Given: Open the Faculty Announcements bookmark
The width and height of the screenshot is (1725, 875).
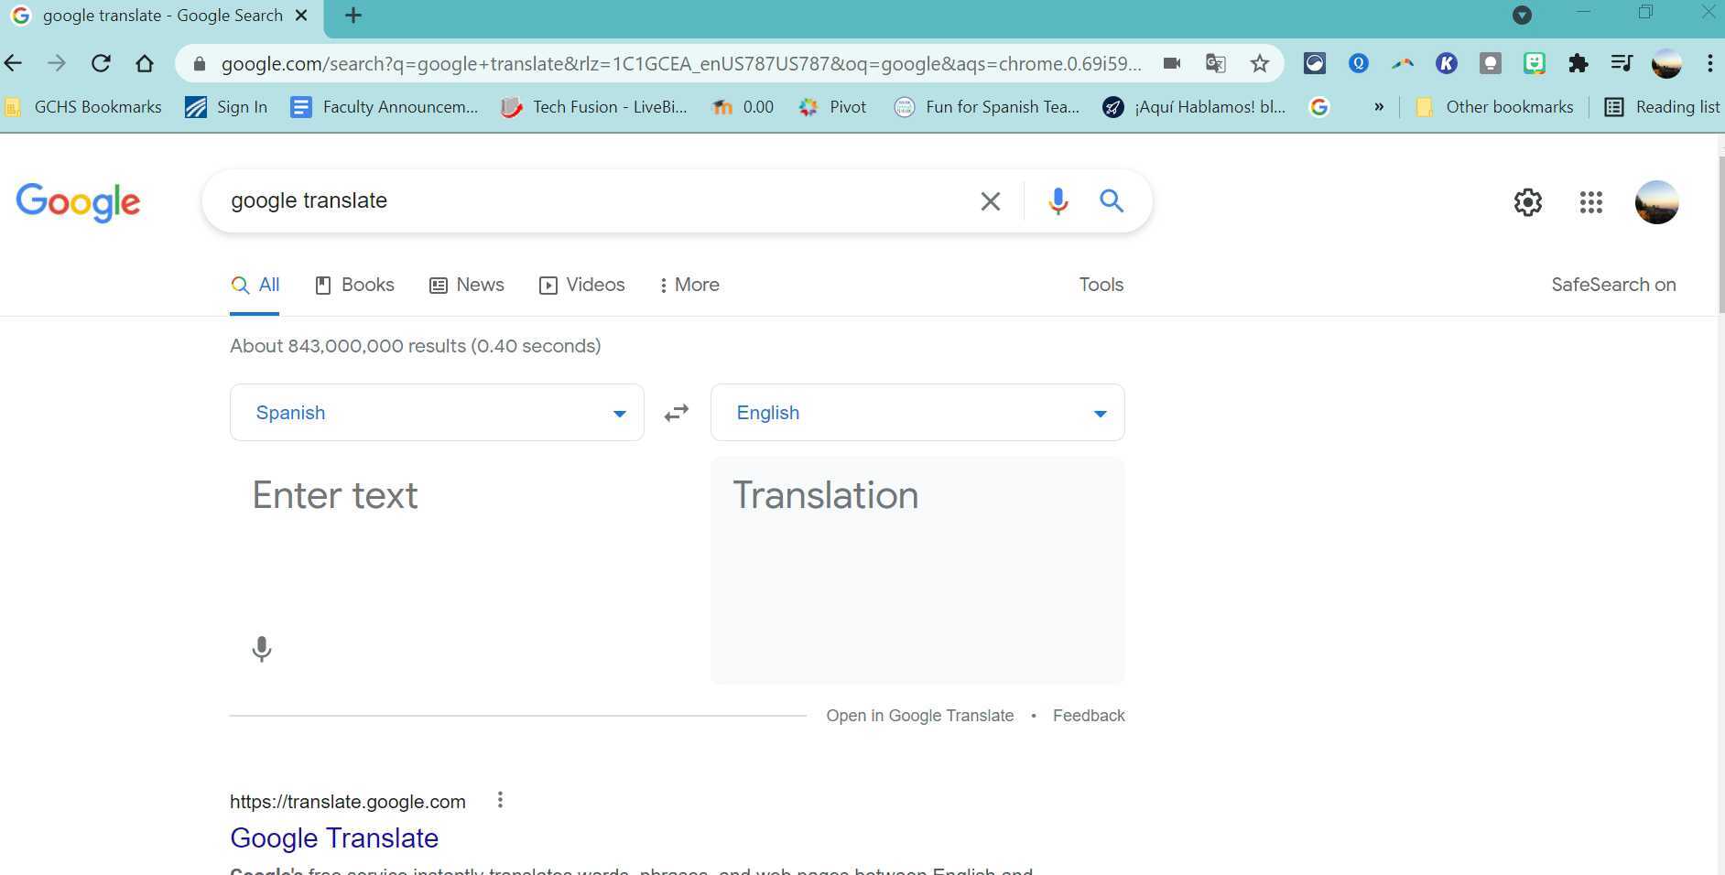Looking at the screenshot, I should (385, 107).
